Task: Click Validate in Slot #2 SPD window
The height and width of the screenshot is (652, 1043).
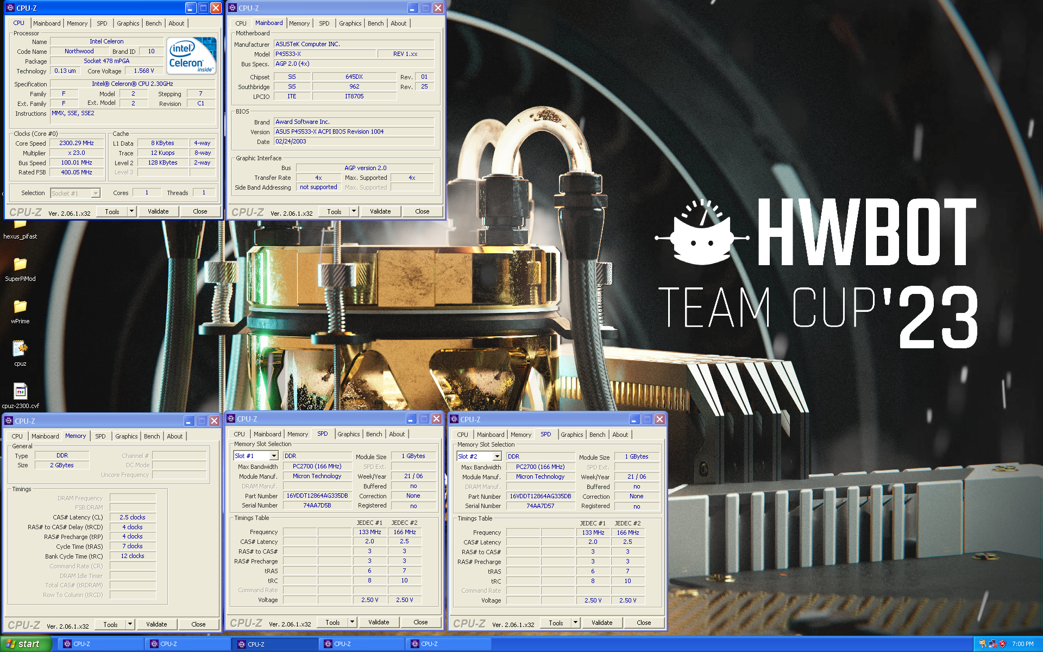Action: coord(602,623)
